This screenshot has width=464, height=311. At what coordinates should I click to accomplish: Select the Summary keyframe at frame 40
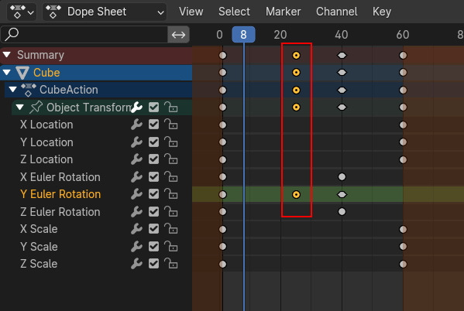click(342, 55)
